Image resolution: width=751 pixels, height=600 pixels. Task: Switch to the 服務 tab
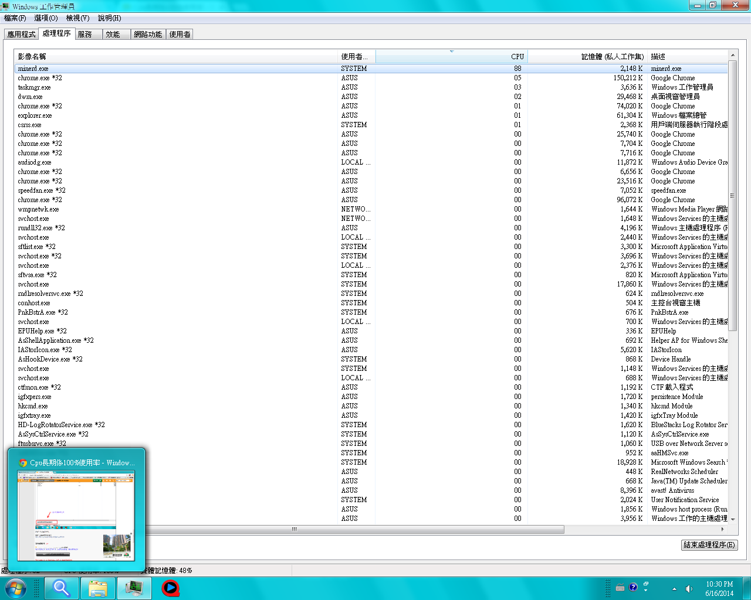[88, 35]
